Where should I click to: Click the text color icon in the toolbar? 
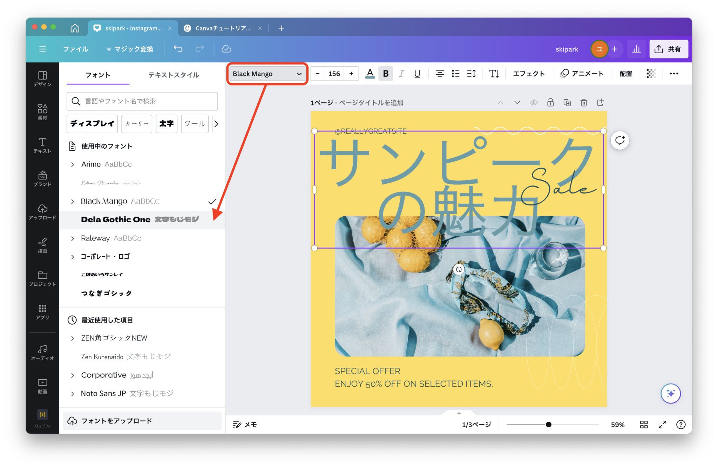pos(370,73)
